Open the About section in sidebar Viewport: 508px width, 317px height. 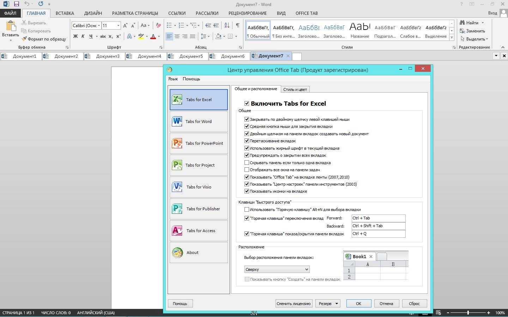[x=199, y=253]
